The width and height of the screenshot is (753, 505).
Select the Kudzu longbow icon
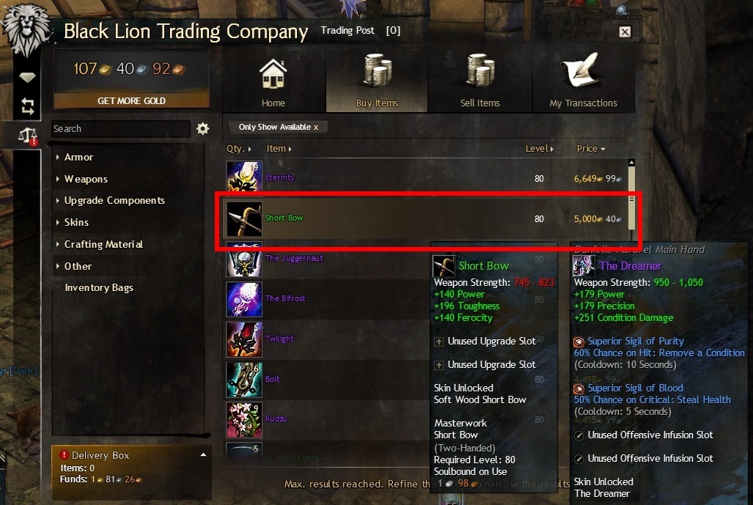click(x=244, y=420)
